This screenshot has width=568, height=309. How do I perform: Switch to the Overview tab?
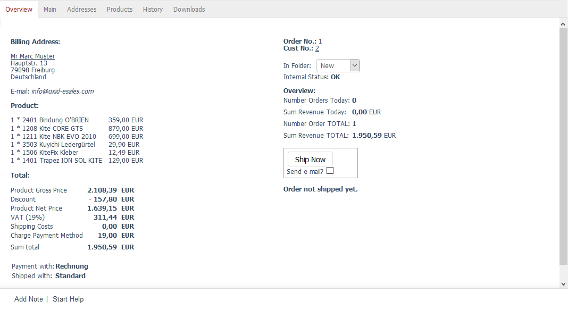(19, 10)
